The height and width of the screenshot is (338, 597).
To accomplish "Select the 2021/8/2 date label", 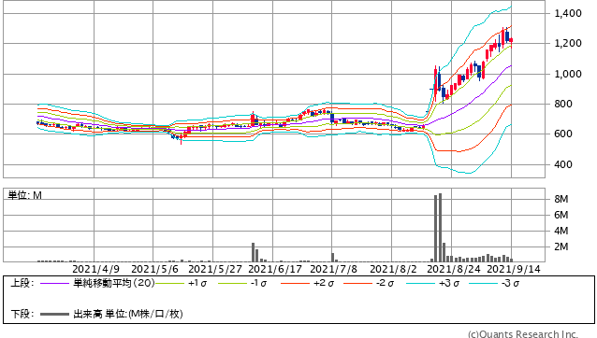I will [393, 269].
